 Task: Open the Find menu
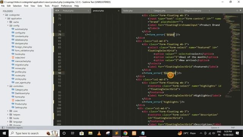[26, 6]
